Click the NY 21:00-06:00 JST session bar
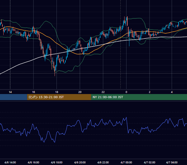 (x=139, y=97)
